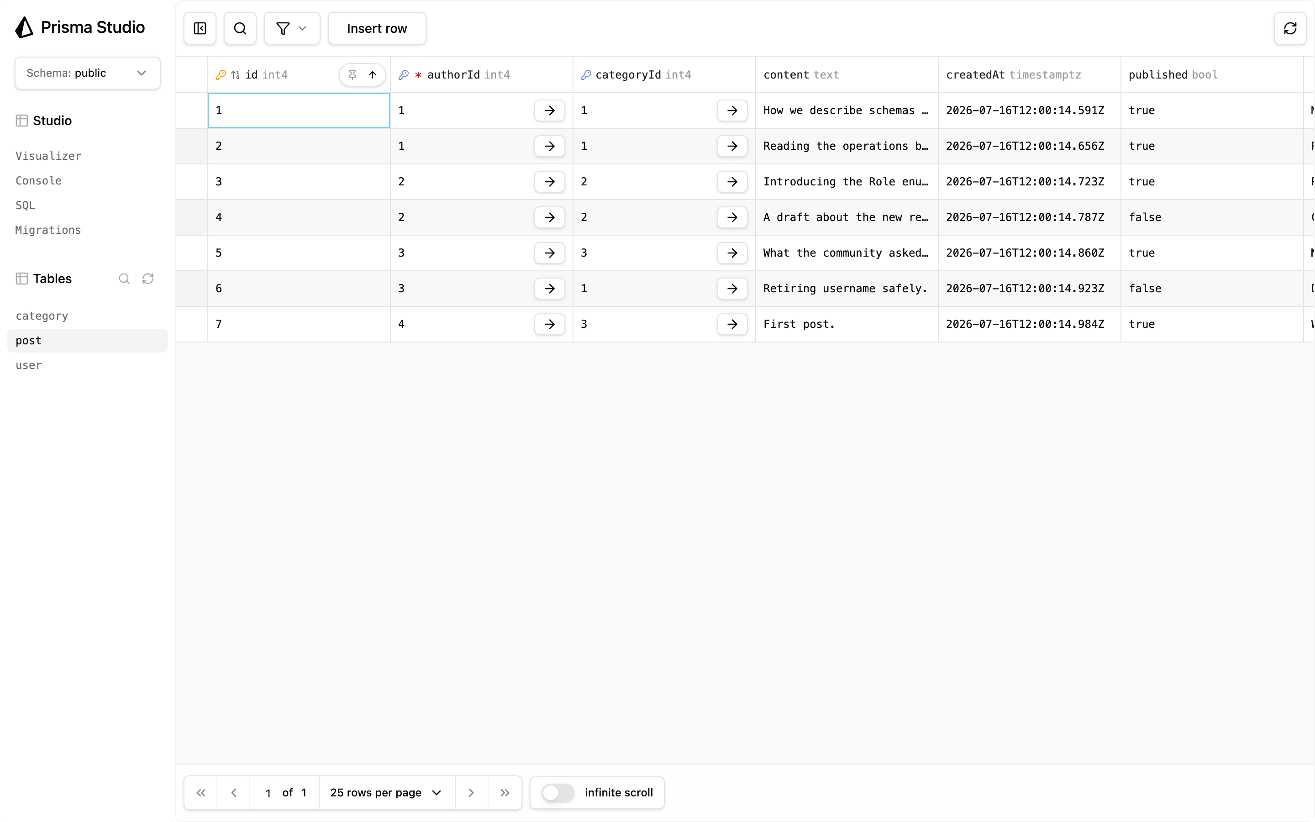Follow categoryId relation arrow in row 1

point(732,111)
